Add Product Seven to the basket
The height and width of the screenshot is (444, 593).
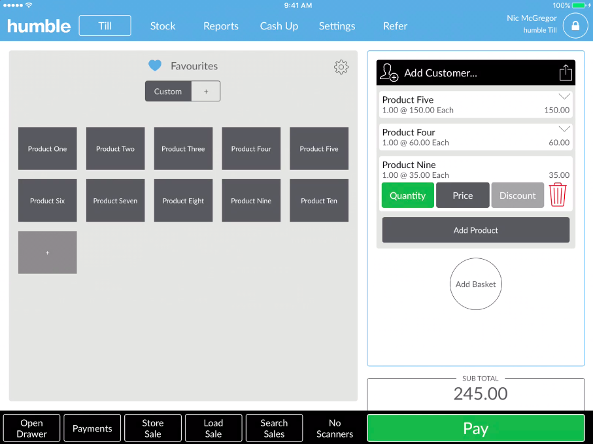coord(115,201)
